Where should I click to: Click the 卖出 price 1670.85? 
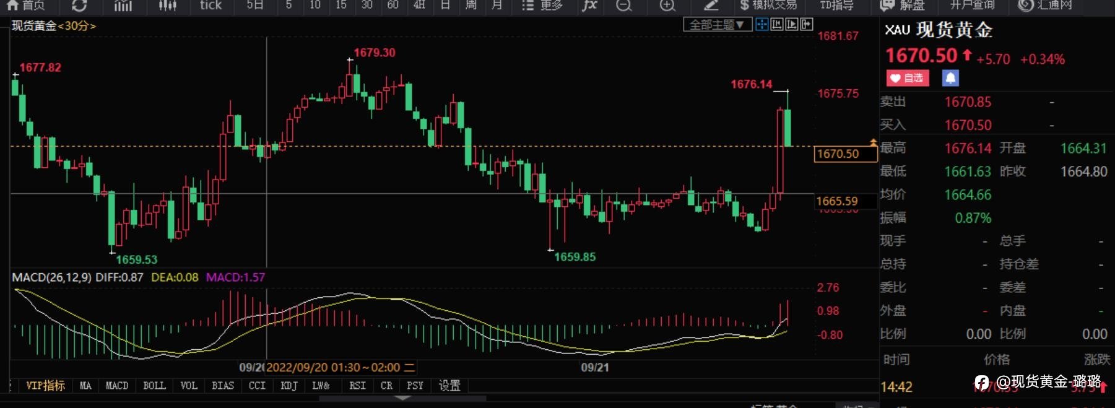[x=968, y=102]
